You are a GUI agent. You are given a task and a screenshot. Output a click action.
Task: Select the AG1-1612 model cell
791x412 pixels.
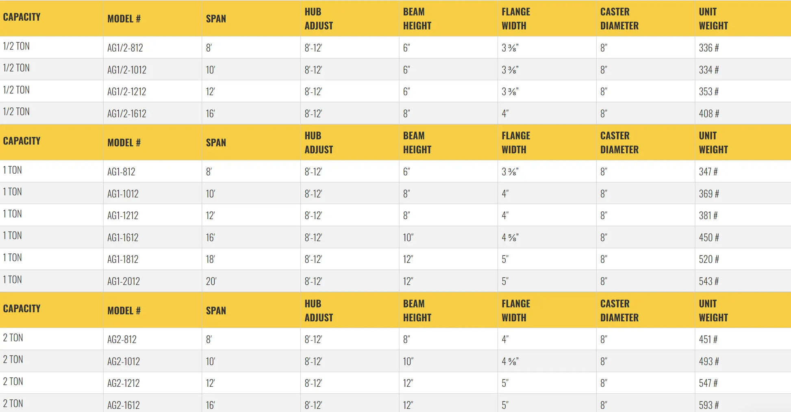(x=123, y=238)
